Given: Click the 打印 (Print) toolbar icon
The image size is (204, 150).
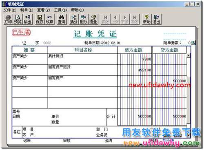Looking at the screenshot, I should click(x=8, y=19).
